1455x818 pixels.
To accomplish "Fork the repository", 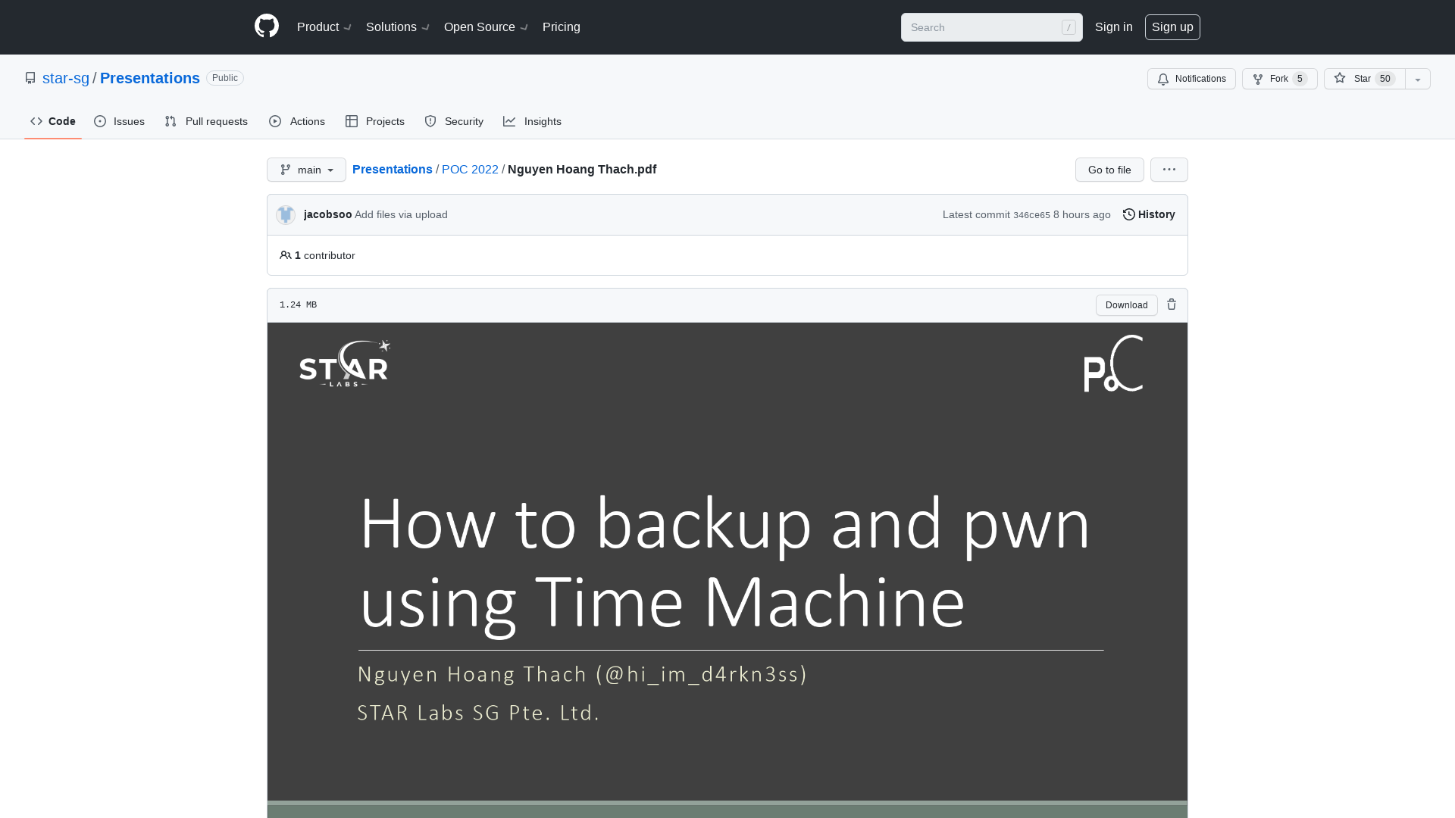I will pyautogui.click(x=1278, y=79).
